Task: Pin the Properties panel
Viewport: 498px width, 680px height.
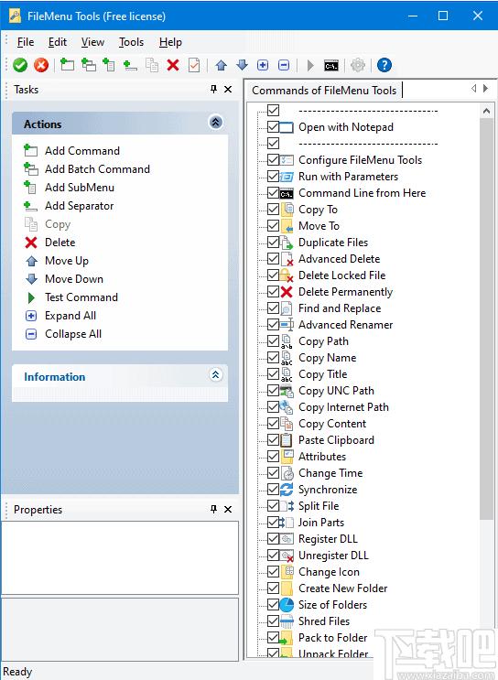Action: (x=213, y=509)
